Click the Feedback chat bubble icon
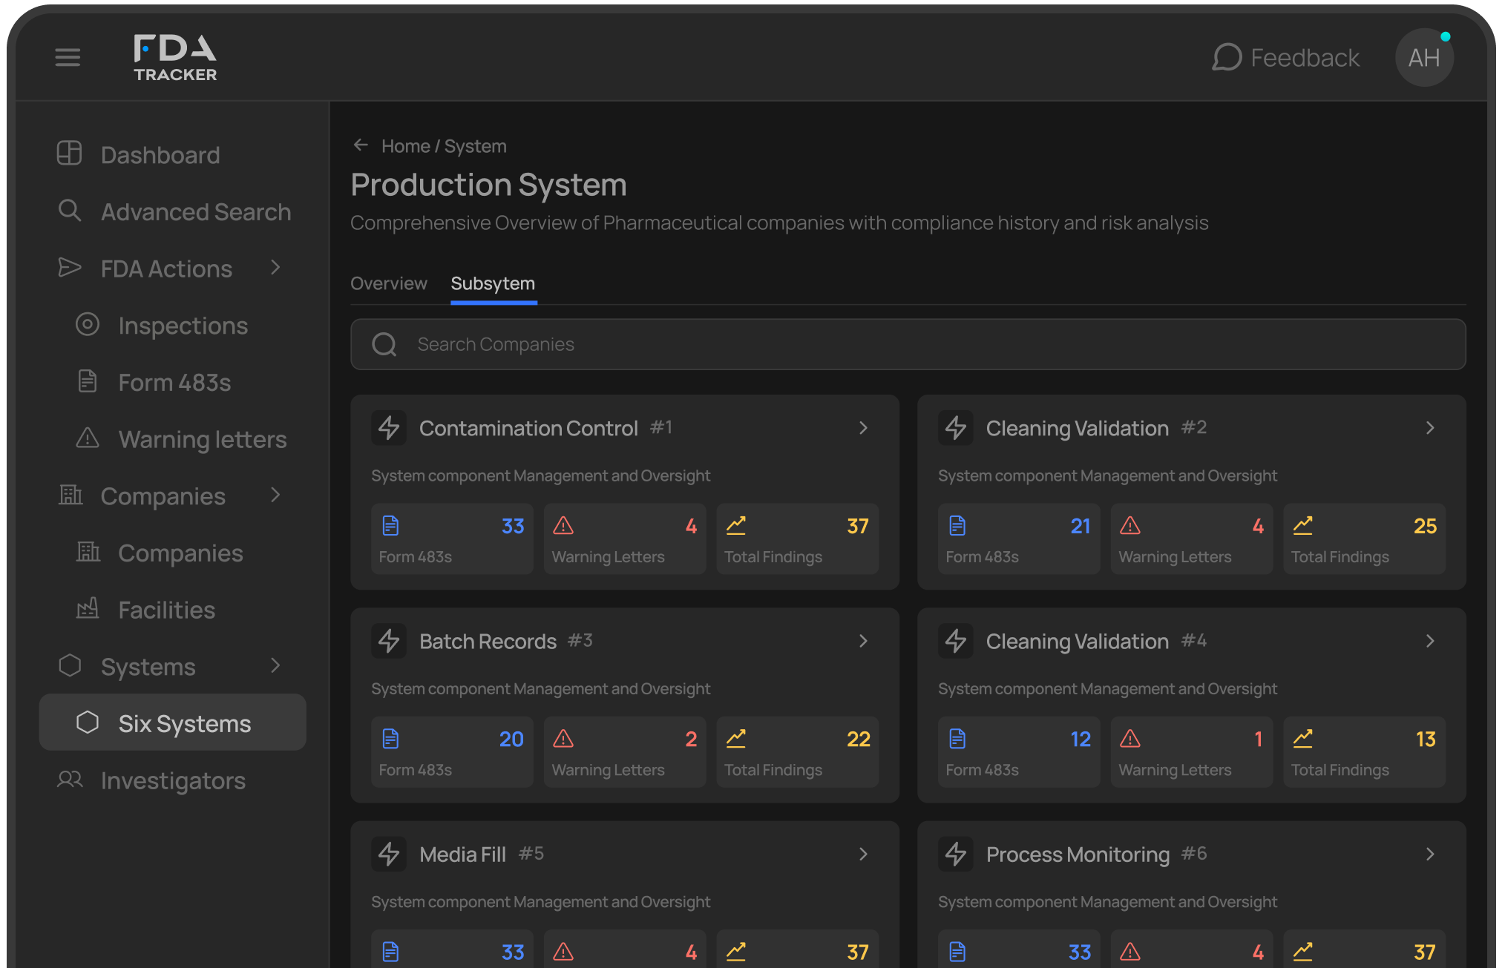 pyautogui.click(x=1227, y=57)
